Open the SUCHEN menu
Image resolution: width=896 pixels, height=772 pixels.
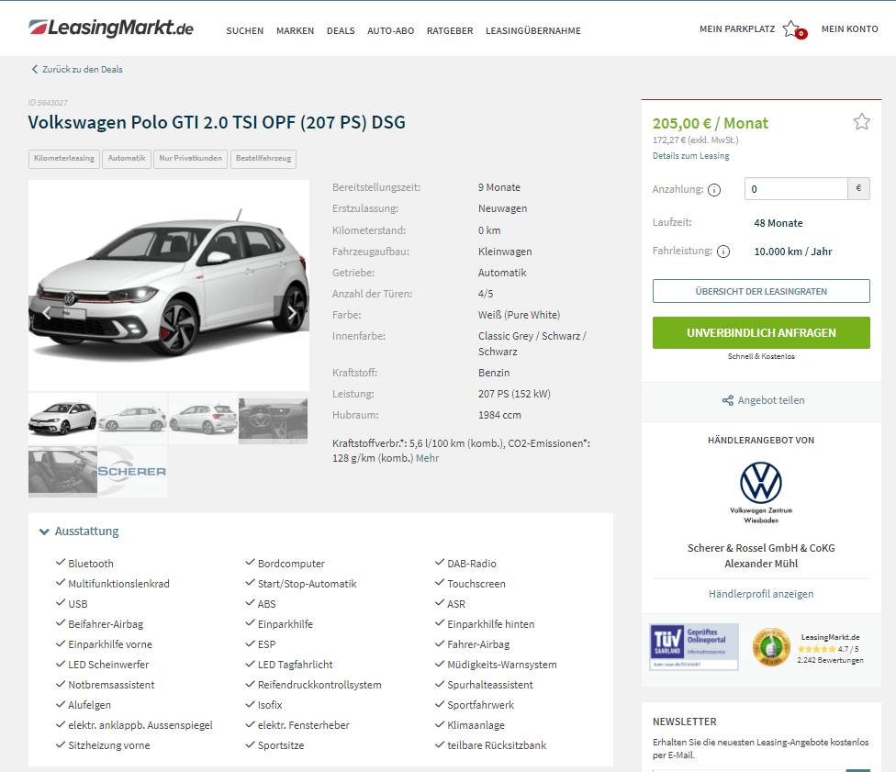[x=244, y=31]
